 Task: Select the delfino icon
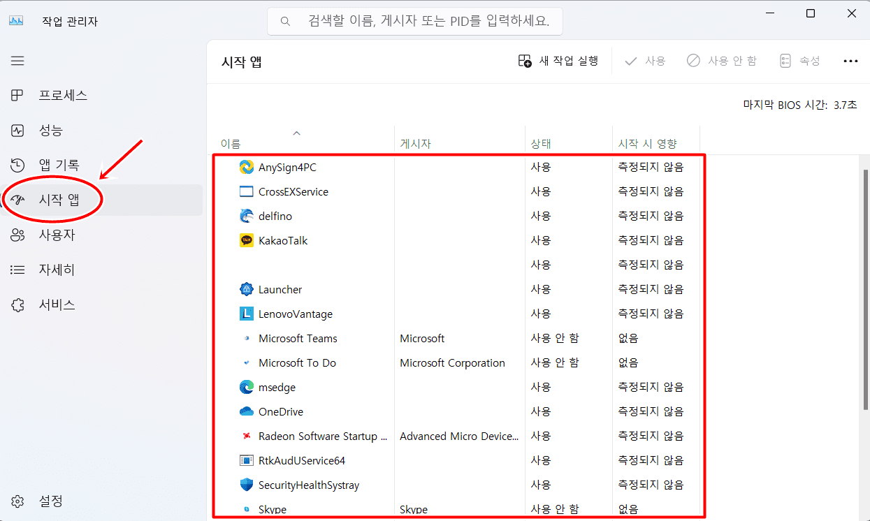pos(246,216)
